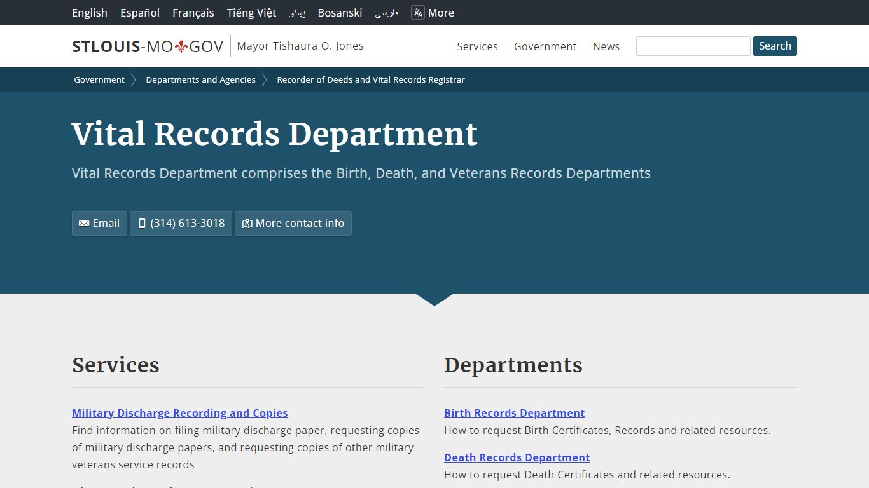
Task: Open the News navigation menu
Action: 606,46
